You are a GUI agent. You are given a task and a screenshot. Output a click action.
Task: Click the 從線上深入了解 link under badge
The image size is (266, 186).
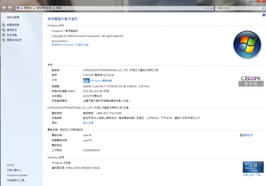(x=253, y=175)
